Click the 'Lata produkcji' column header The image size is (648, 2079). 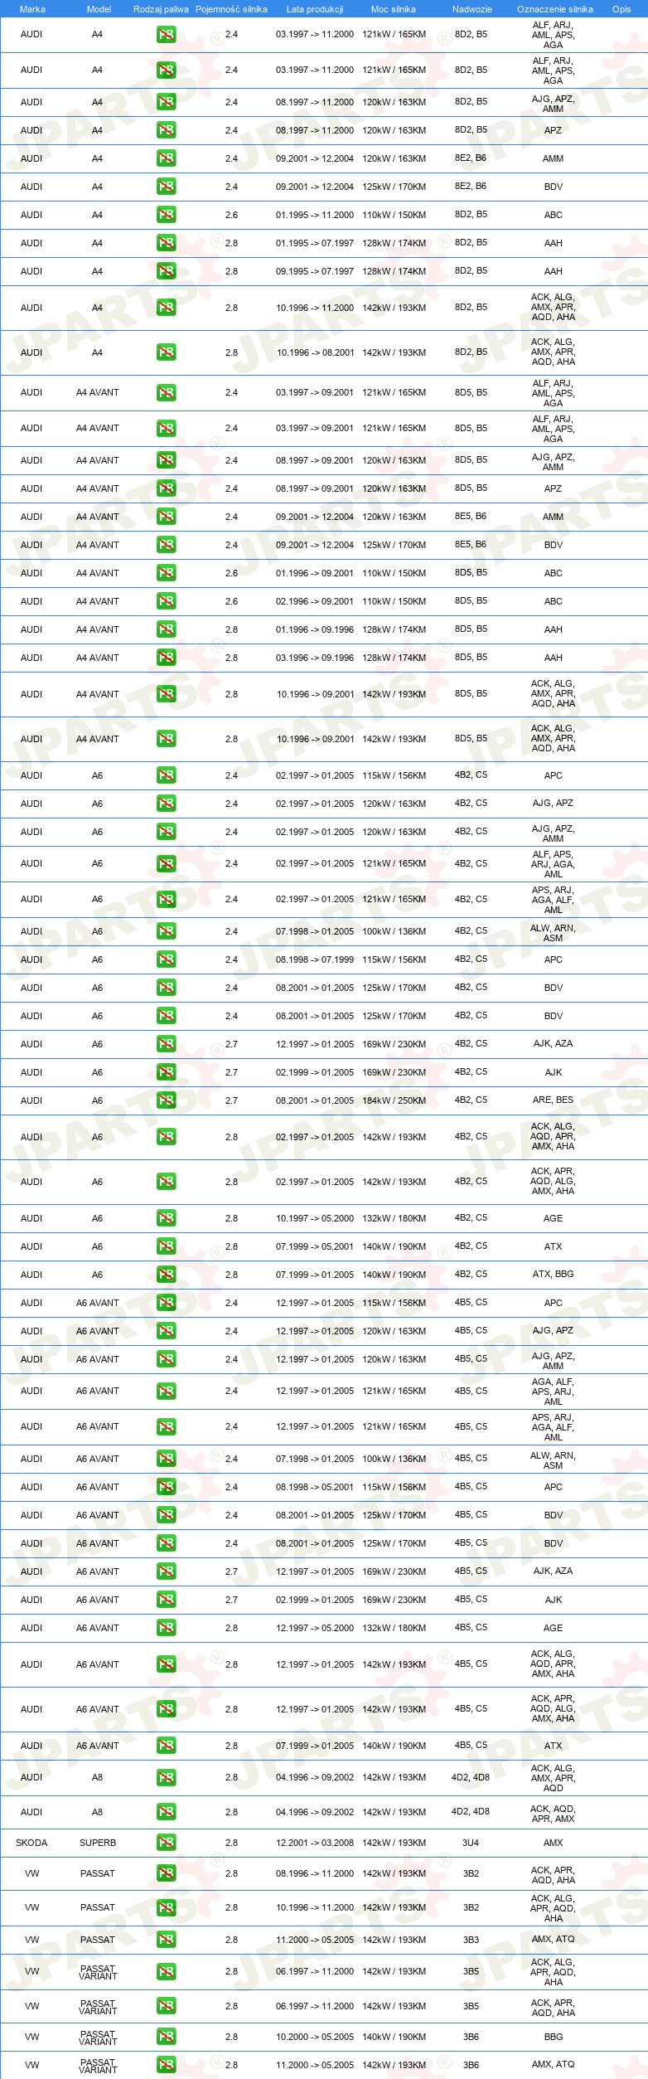pos(315,9)
